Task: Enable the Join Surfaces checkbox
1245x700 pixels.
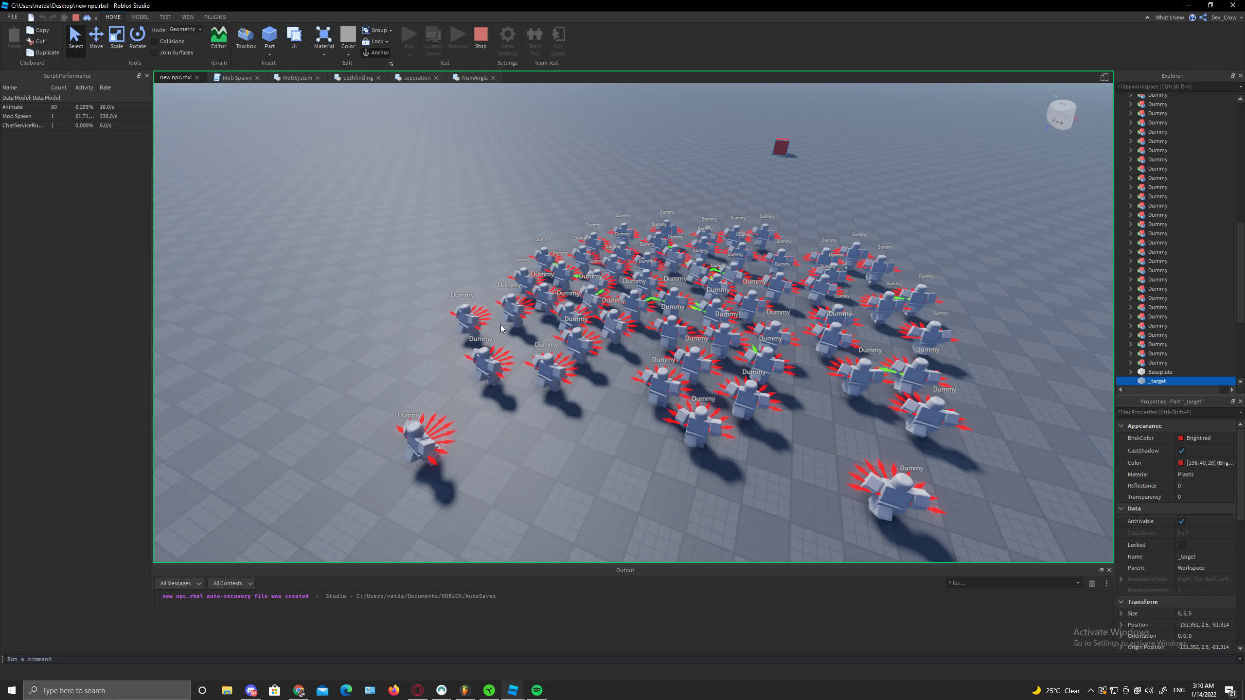Action: (x=155, y=52)
